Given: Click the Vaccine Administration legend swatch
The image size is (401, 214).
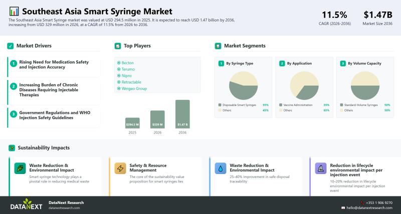Looking at the screenshot, I should tap(281, 105).
